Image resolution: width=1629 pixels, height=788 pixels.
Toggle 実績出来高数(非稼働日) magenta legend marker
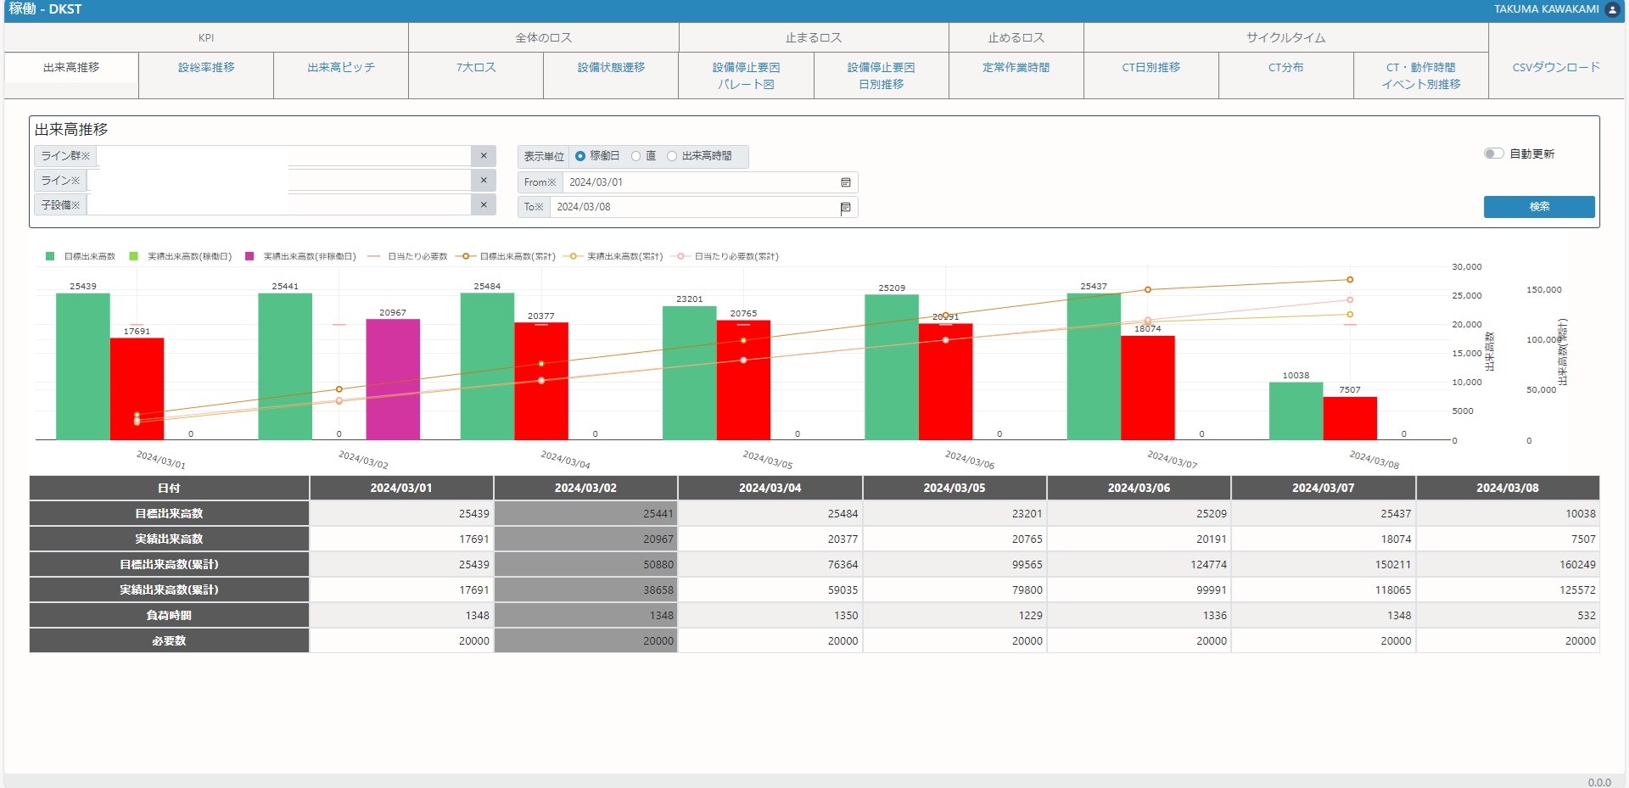coord(249,256)
